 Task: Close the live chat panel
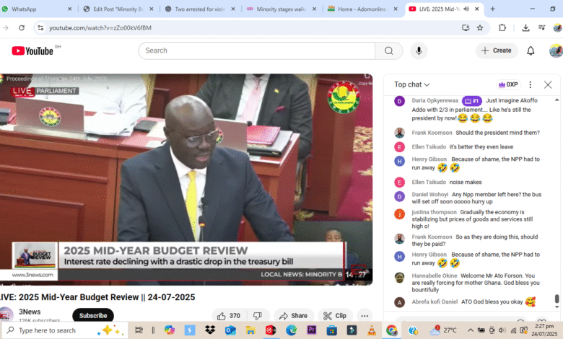548,84
